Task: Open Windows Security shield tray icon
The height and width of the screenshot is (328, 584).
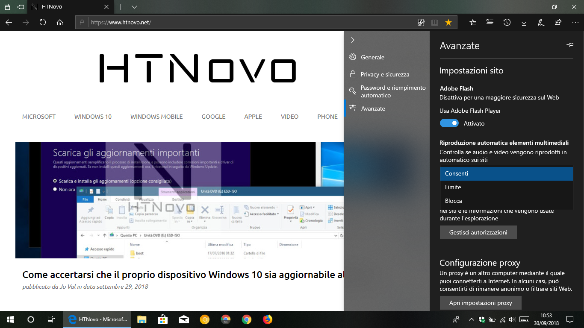Action: coord(482,319)
